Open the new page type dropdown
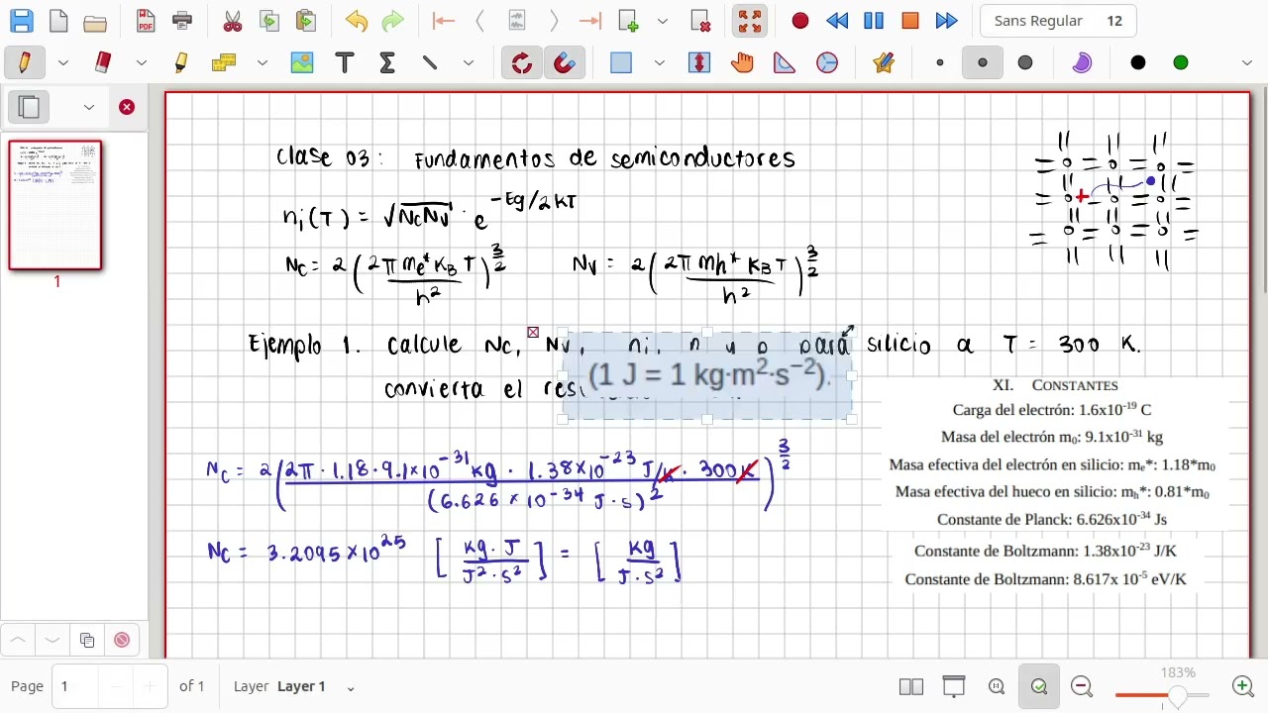Image resolution: width=1268 pixels, height=713 pixels. coord(663,21)
